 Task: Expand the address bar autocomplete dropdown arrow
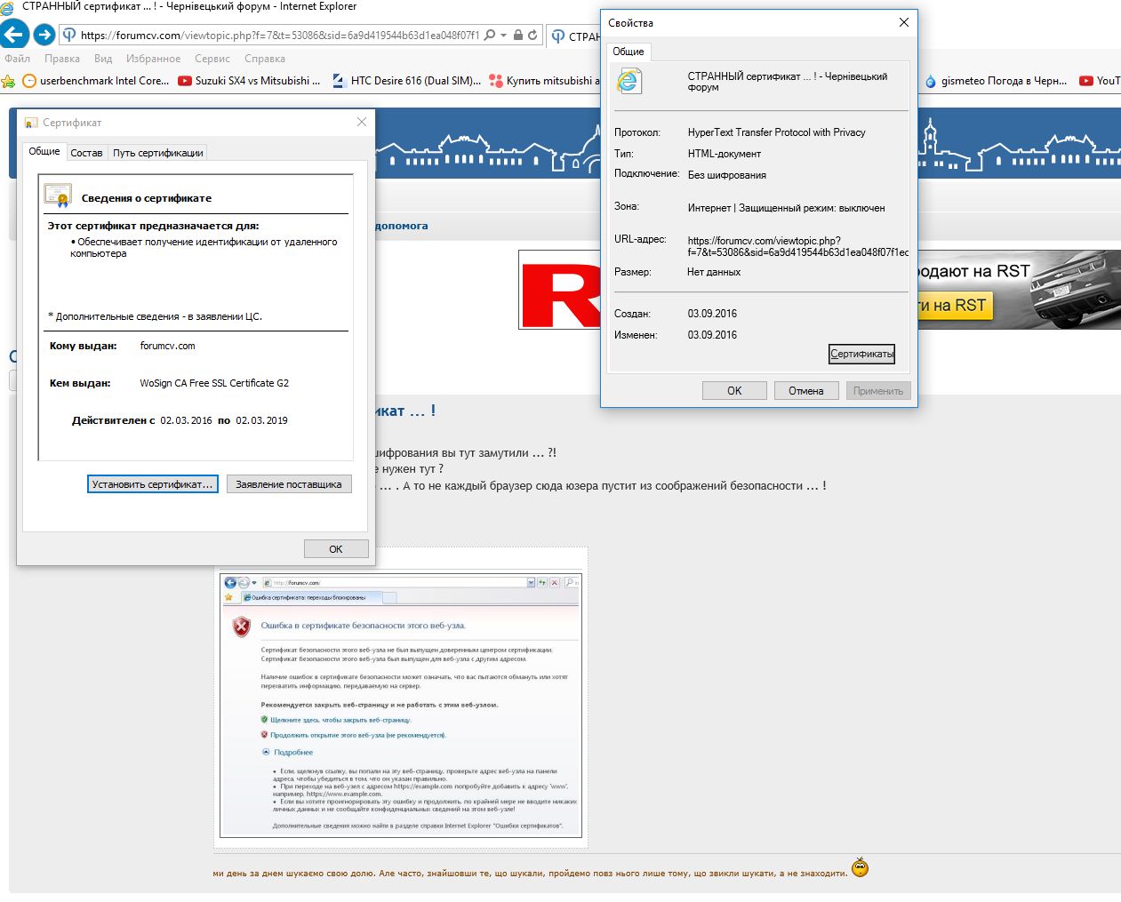click(x=504, y=36)
